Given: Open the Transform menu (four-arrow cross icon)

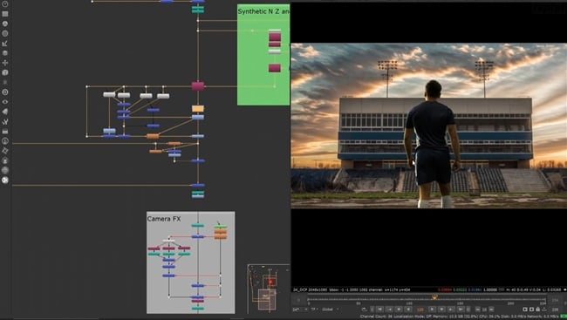Looking at the screenshot, I should [5, 63].
